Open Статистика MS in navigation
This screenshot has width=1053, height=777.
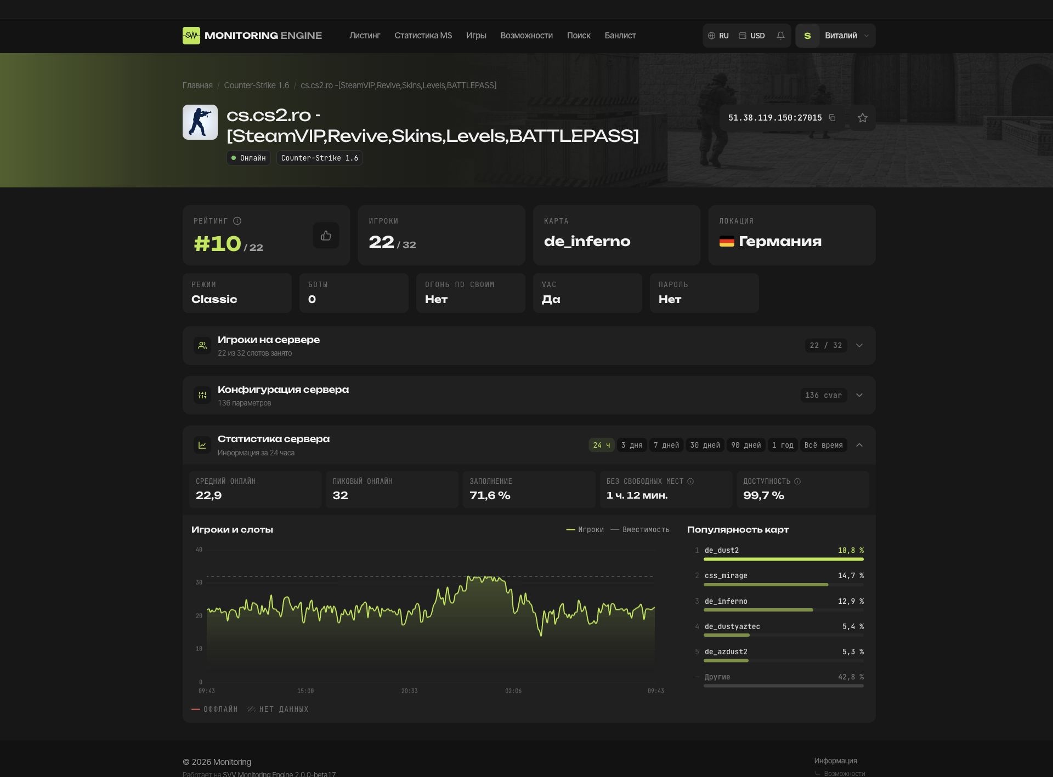click(x=423, y=36)
